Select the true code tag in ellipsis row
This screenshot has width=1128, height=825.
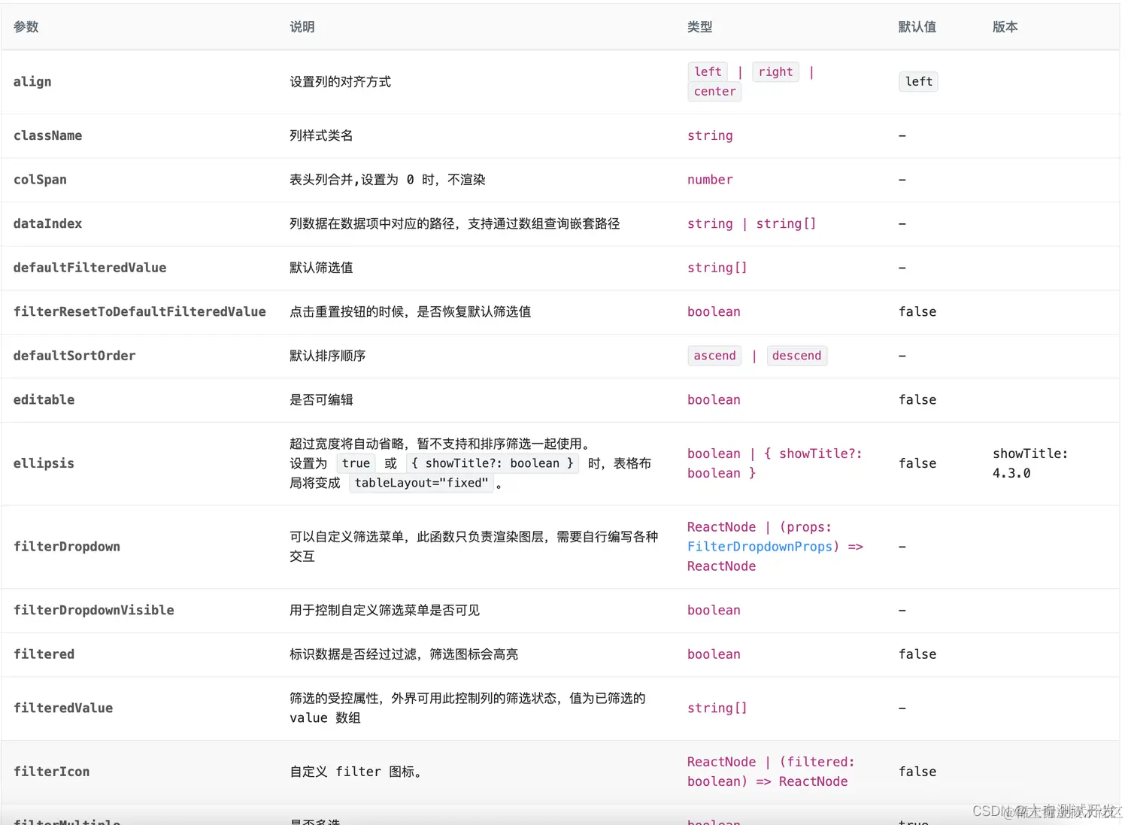[355, 463]
